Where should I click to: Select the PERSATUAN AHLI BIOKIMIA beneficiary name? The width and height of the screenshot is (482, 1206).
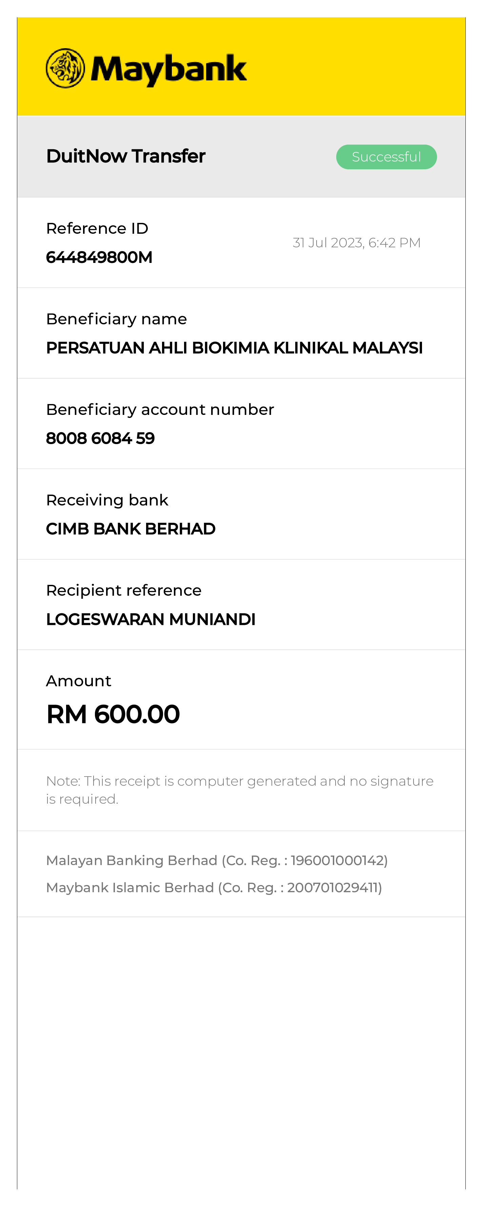tap(234, 348)
